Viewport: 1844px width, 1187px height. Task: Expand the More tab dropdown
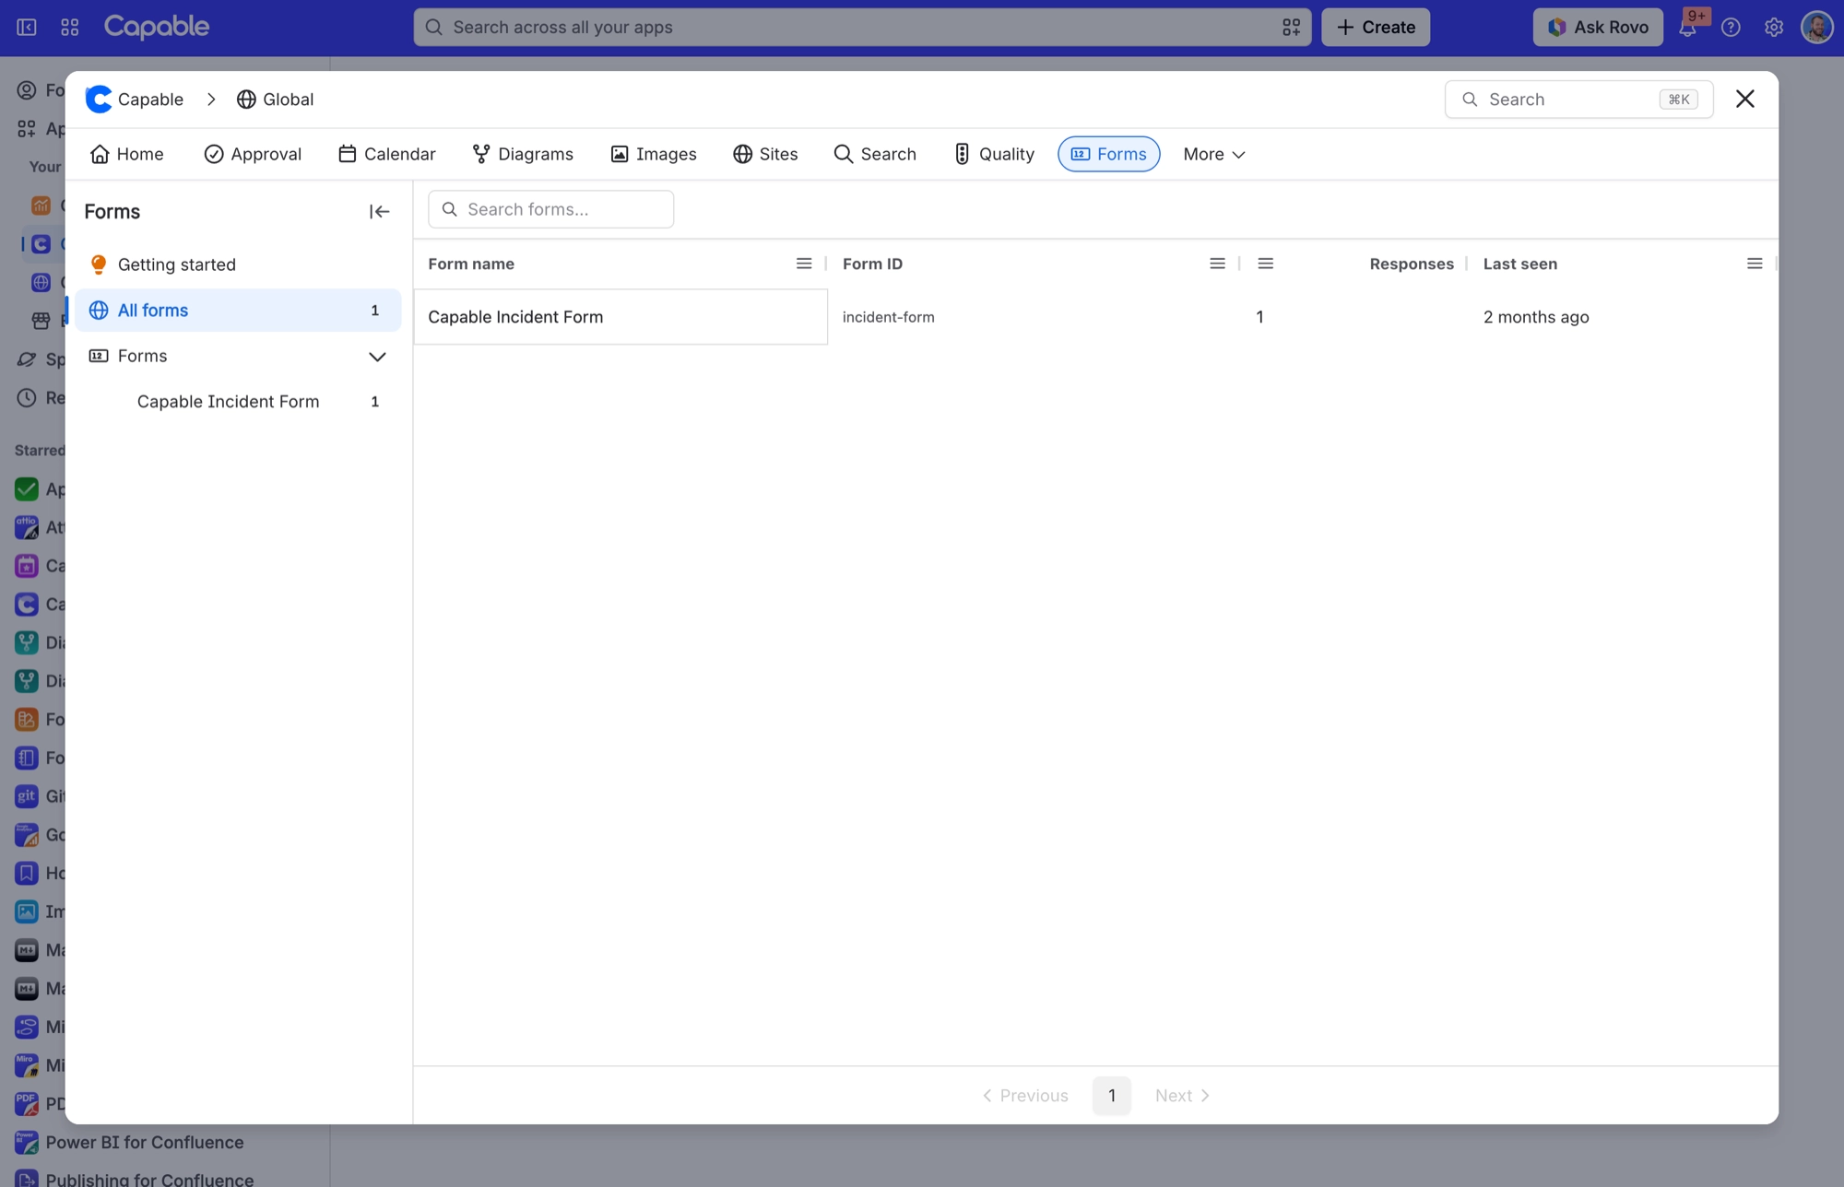tap(1214, 154)
